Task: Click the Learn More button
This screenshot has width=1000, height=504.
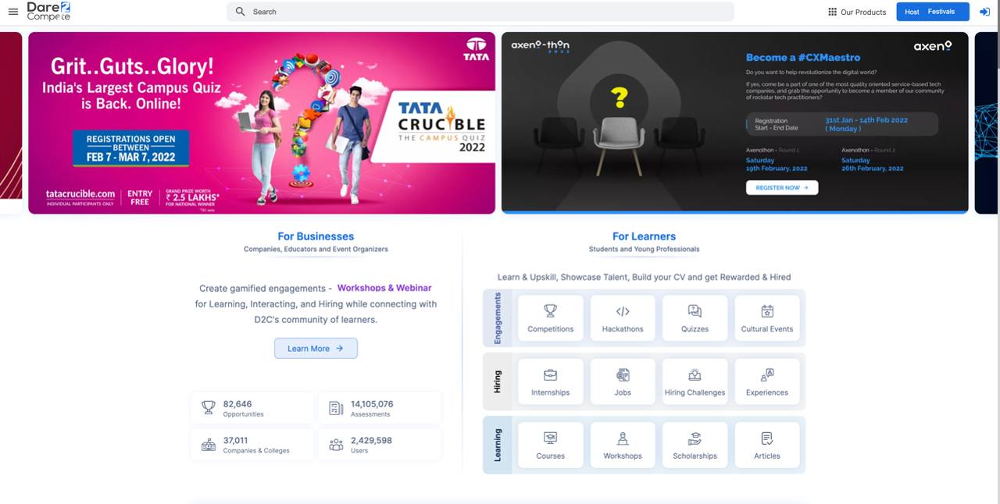Action: [316, 348]
